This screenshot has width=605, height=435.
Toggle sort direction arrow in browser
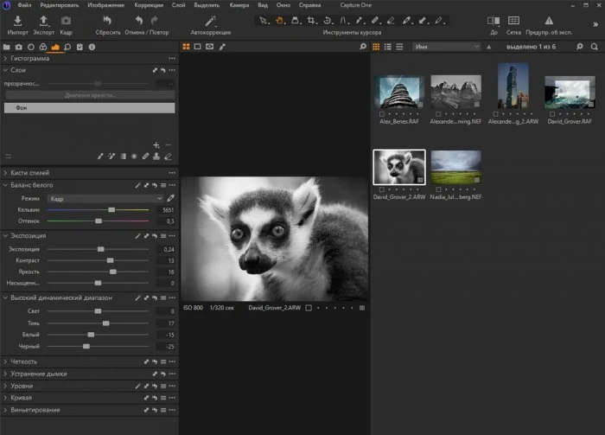489,47
